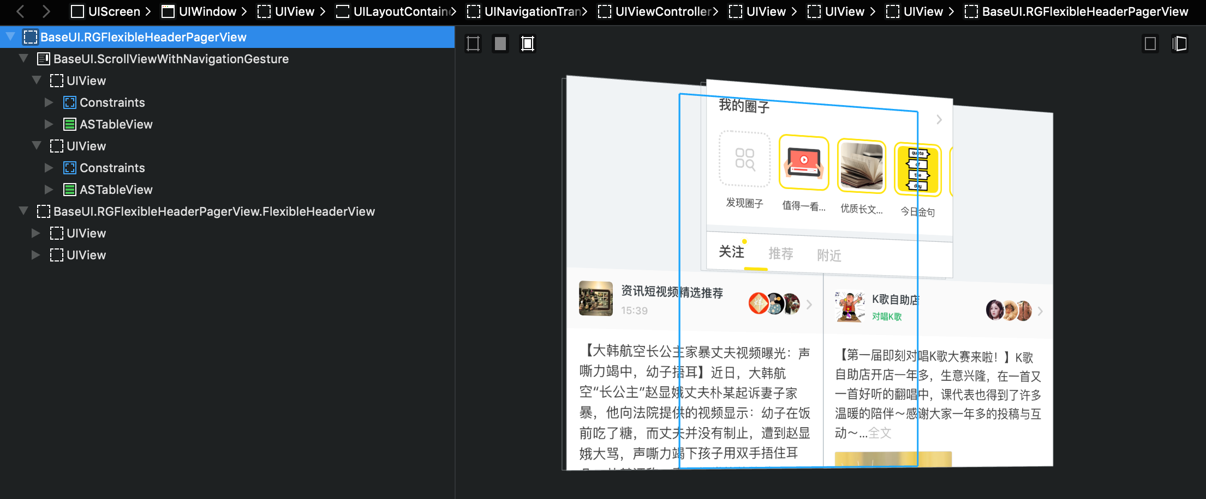
Task: Click the 发现圈子 dashed grid icon
Action: coord(745,159)
